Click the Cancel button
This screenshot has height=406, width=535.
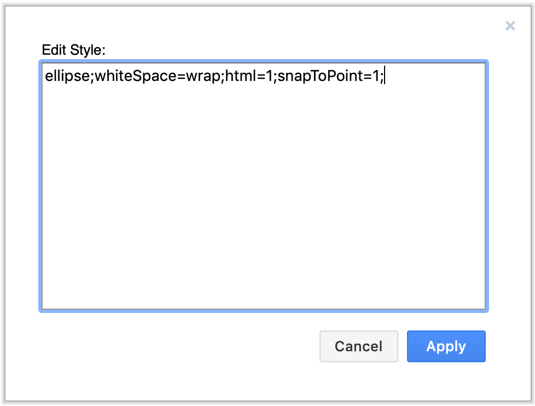tap(358, 346)
